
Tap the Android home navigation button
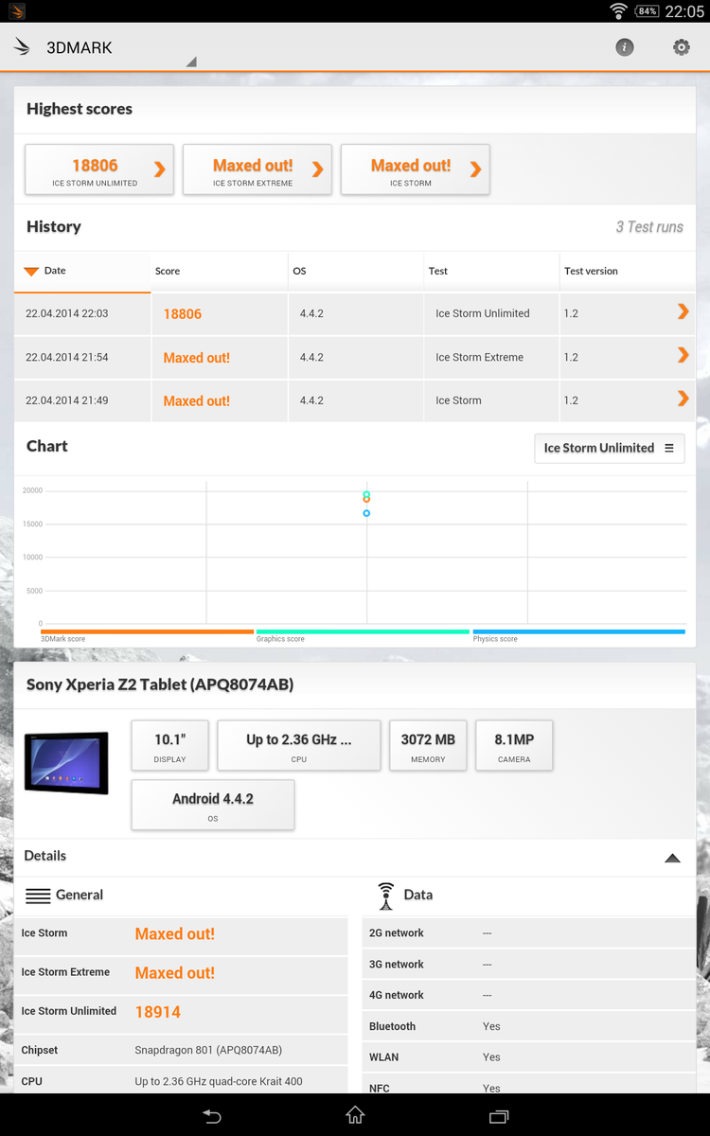pos(355,1115)
